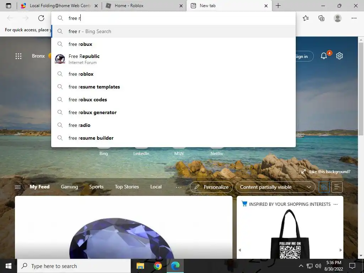Open the app launcher grid icon
The image size is (364, 273).
(18, 56)
